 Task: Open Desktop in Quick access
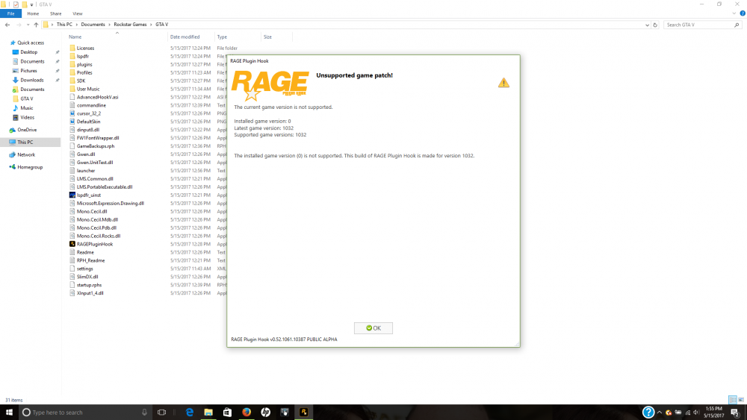[28, 51]
